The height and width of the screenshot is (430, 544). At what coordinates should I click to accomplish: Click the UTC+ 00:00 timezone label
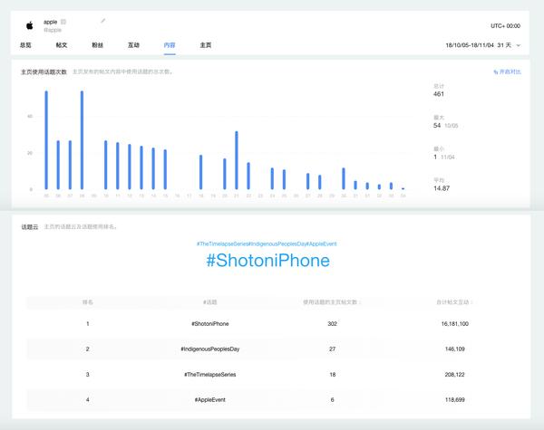coord(505,26)
